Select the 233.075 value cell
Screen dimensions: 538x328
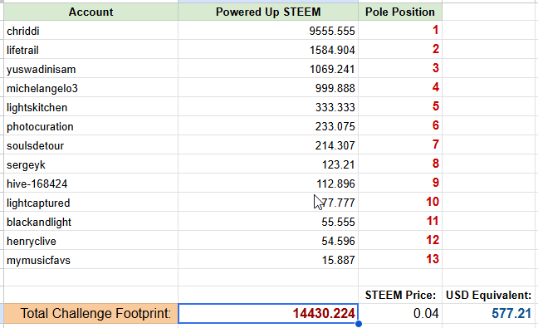pos(268,126)
